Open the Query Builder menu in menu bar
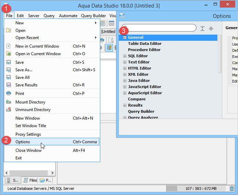The image size is (238, 195). pyautogui.click(x=93, y=16)
